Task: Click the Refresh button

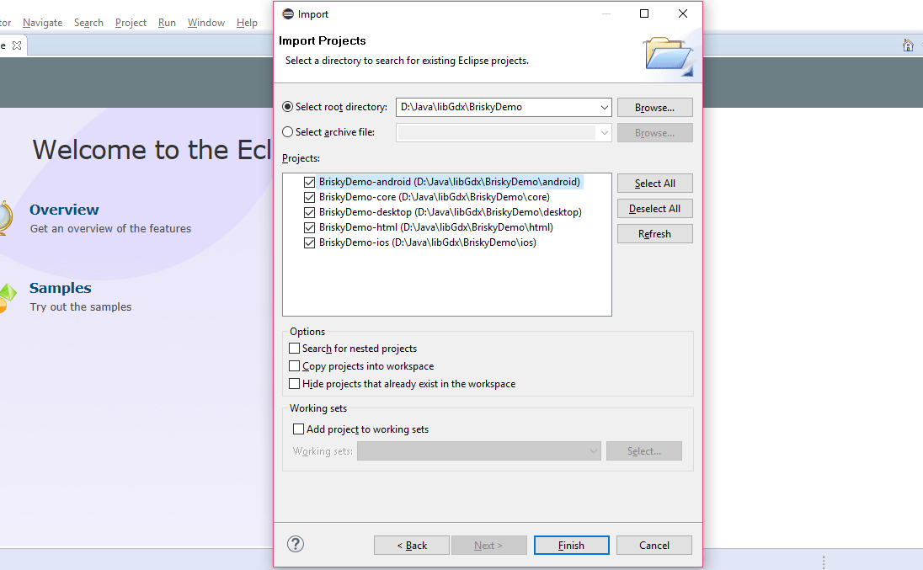Action: pos(654,234)
